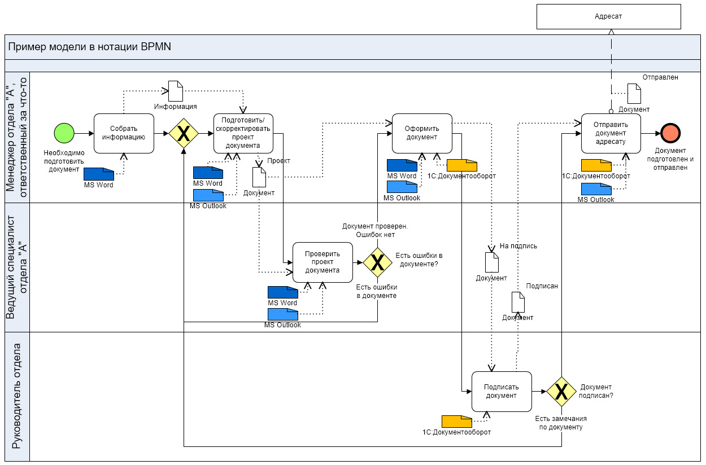Image resolution: width=706 pixels, height=465 pixels.
Task: Select the "Оформить документ" task box
Action: coord(422,133)
